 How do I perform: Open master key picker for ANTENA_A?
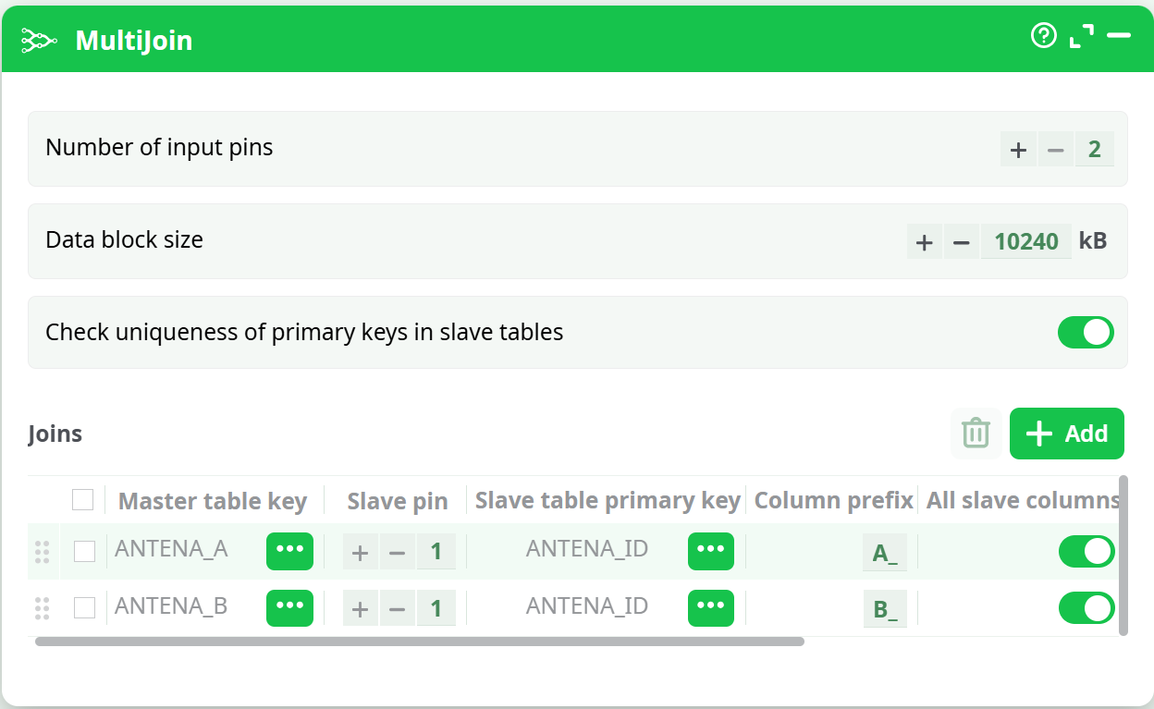[289, 551]
